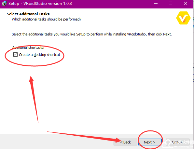This screenshot has width=194, height=149.
Task: Go to the next step with Next >
Action: 150,142
